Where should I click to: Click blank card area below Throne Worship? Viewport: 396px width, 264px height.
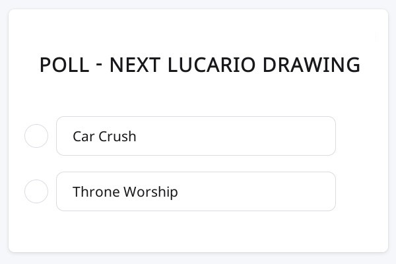click(x=198, y=231)
